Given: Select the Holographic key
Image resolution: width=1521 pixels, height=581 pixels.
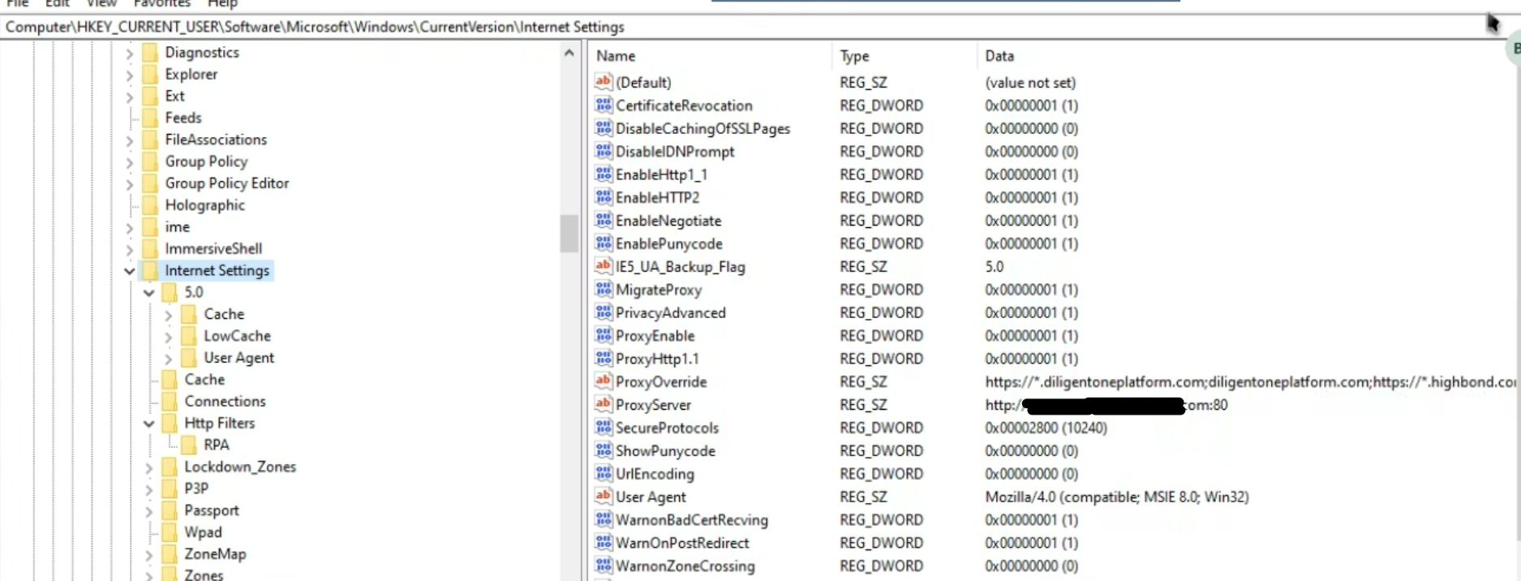Looking at the screenshot, I should pos(204,204).
